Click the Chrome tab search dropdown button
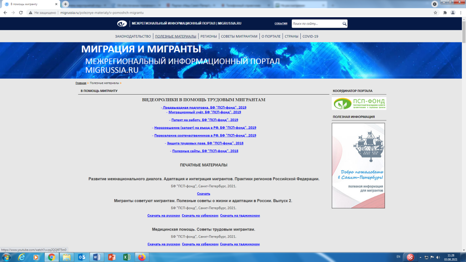 pyautogui.click(x=435, y=4)
